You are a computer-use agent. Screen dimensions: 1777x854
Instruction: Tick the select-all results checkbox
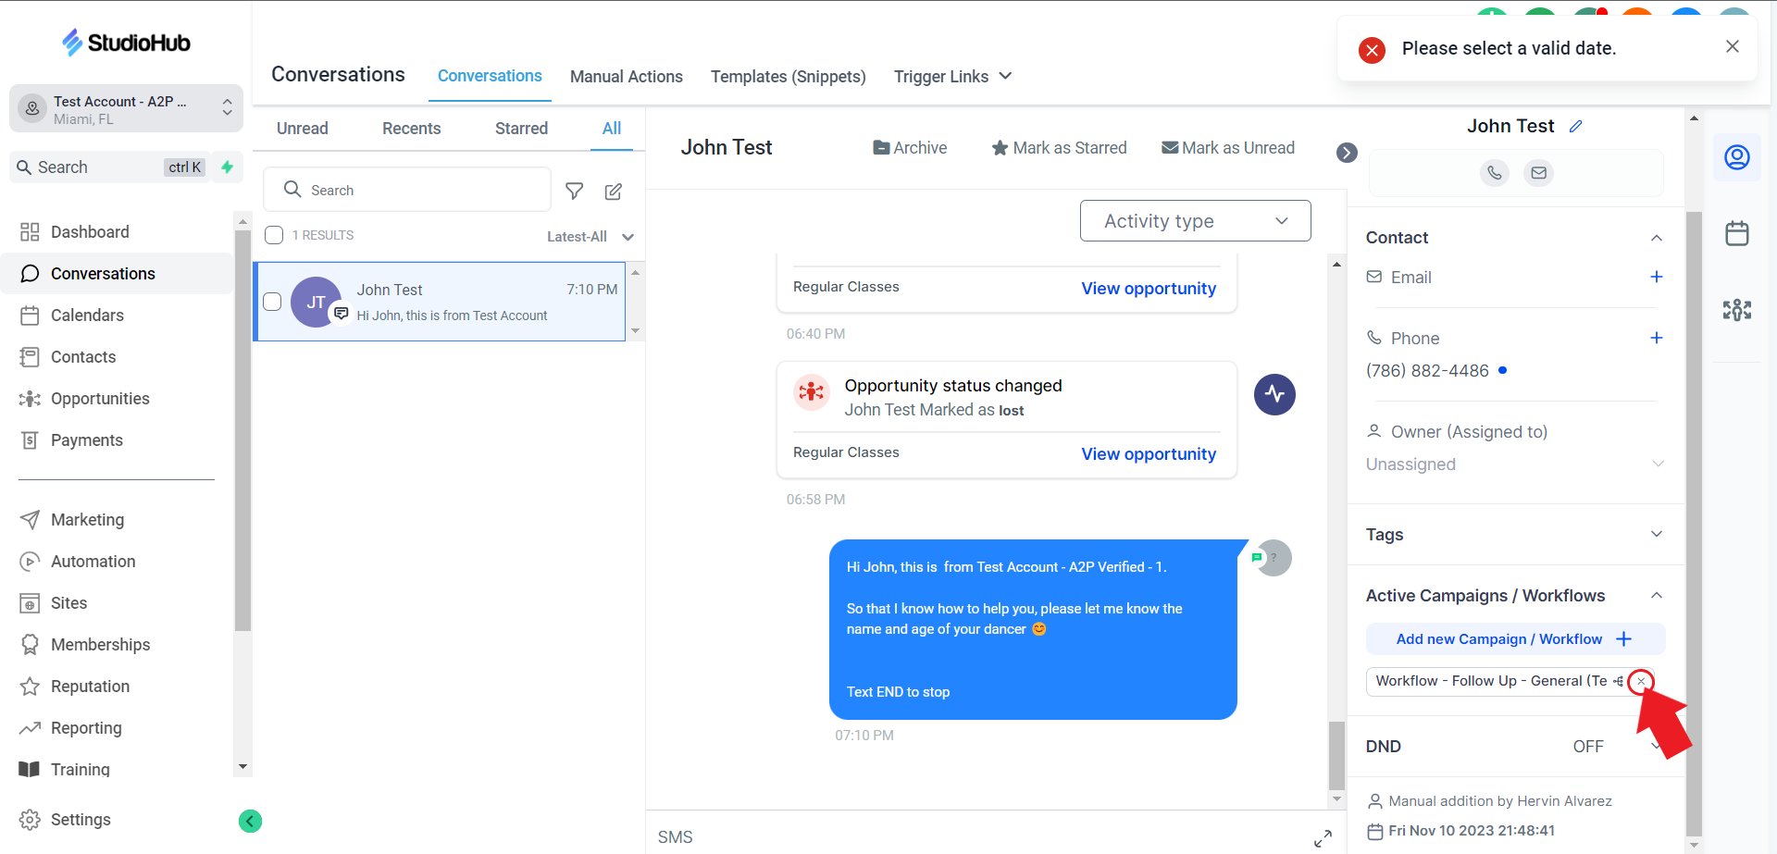coord(274,235)
